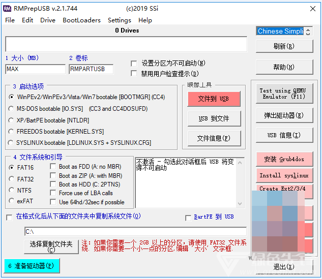Check Force use of LBA calls
This screenshot has height=279, width=322.
(x=53, y=193)
